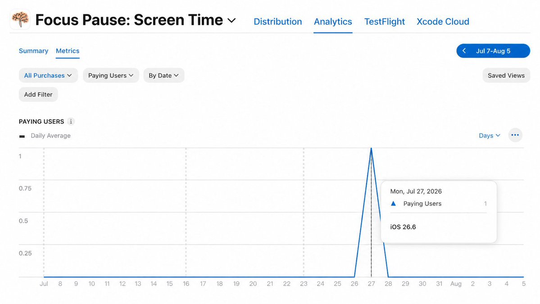Switch to the Xcode Cloud tab
The image size is (540, 304).
pyautogui.click(x=443, y=22)
